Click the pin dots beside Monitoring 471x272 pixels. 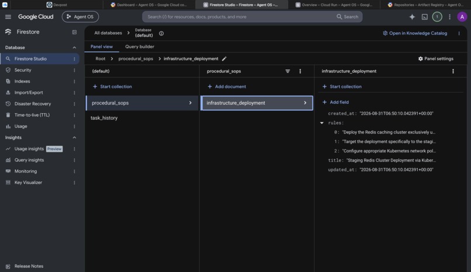click(74, 171)
